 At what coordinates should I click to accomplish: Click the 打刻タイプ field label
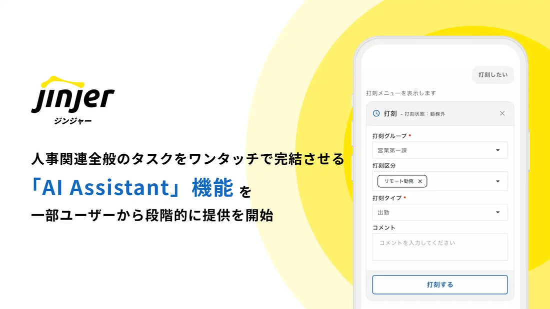point(387,198)
